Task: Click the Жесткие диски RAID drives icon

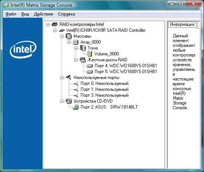Action: [83, 60]
